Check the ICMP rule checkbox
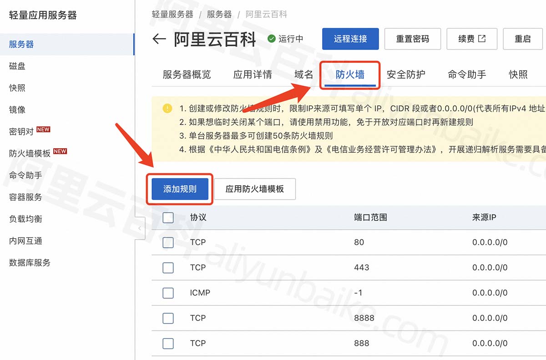 point(168,293)
